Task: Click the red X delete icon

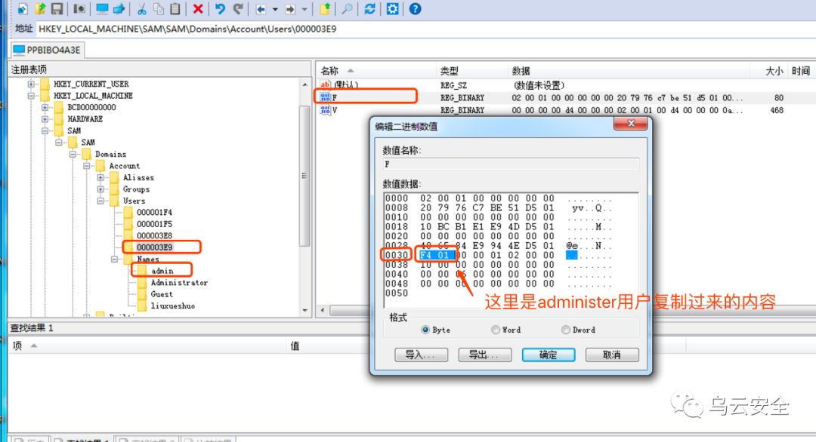Action: click(x=198, y=9)
